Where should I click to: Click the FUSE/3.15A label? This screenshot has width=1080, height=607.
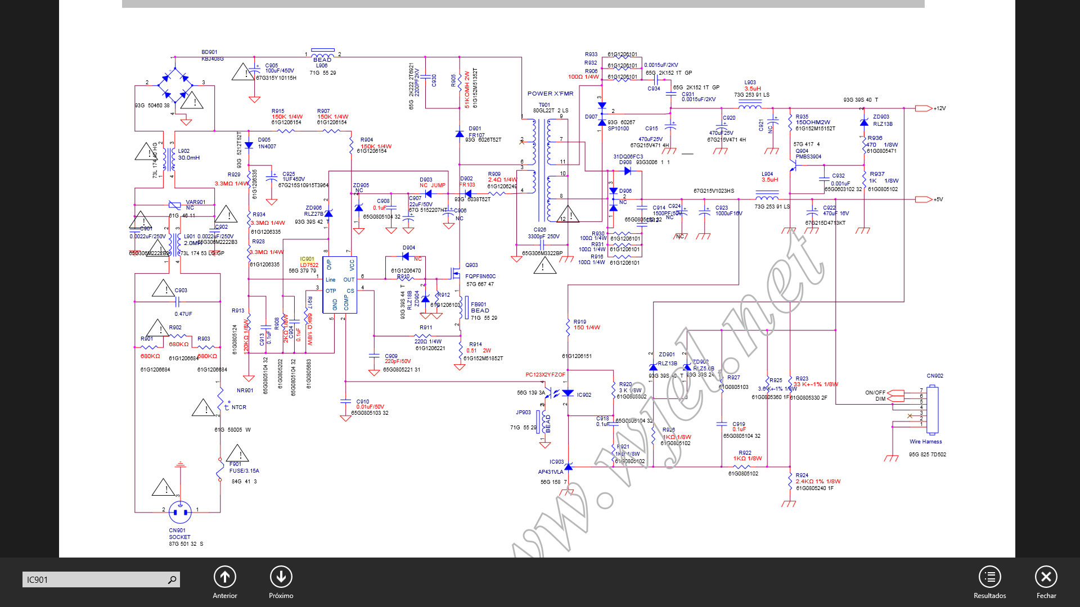coord(244,471)
